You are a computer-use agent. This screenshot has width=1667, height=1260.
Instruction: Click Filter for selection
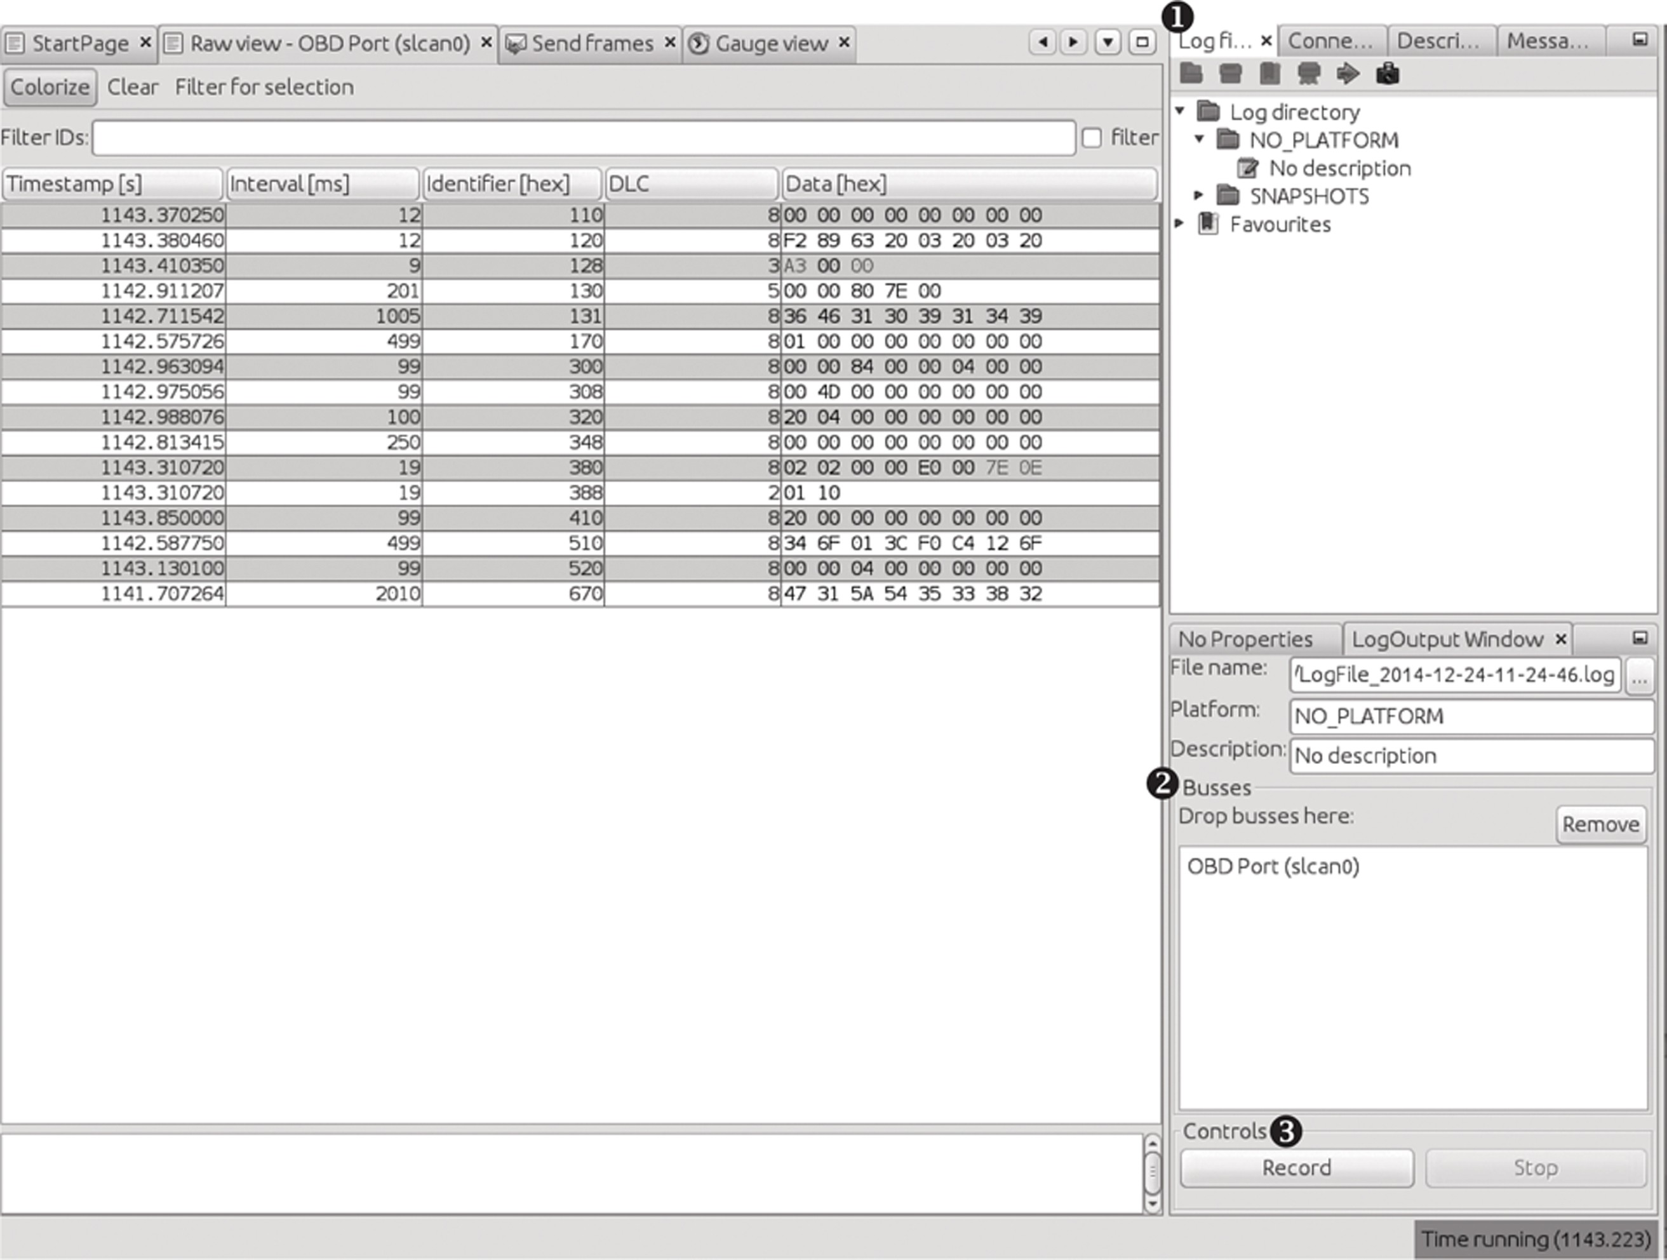point(265,86)
